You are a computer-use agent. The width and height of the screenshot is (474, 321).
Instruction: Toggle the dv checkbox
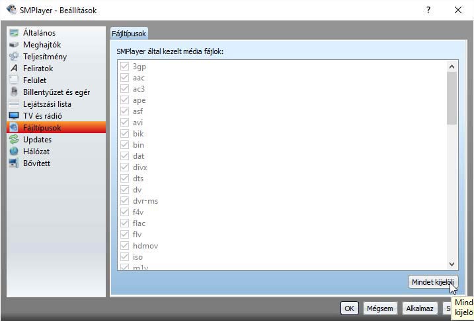pyautogui.click(x=124, y=189)
